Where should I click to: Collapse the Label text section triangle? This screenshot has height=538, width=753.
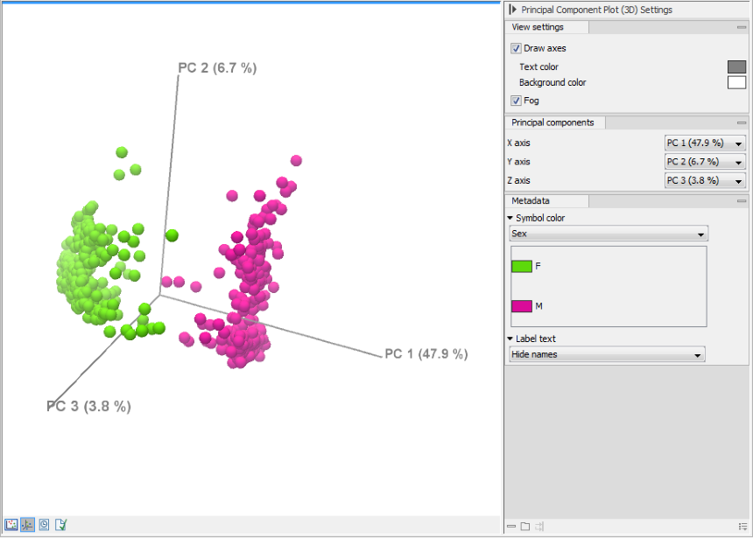click(x=509, y=339)
